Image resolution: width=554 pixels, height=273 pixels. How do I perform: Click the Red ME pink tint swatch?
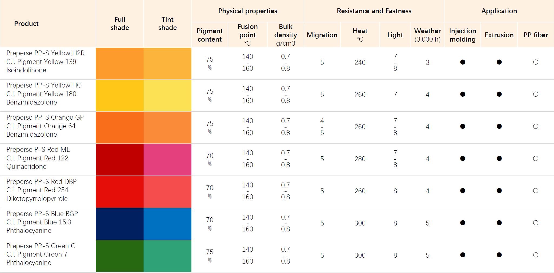(x=167, y=160)
